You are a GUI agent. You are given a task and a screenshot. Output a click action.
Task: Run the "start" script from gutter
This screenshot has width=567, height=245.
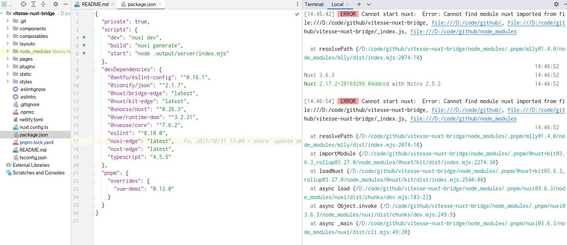click(84, 53)
